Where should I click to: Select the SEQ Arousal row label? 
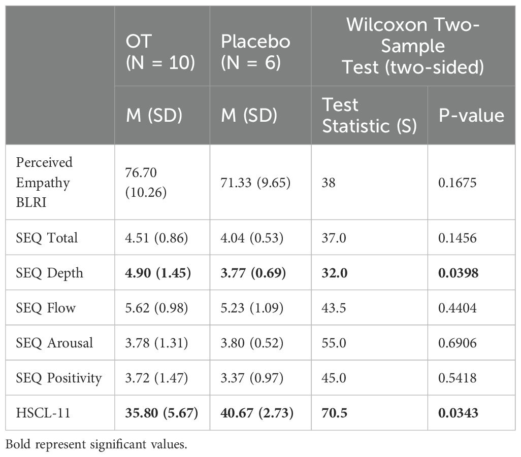point(54,343)
